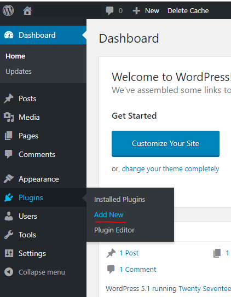
Task: Click the Collapse menu arrow icon
Action: pos(9,272)
